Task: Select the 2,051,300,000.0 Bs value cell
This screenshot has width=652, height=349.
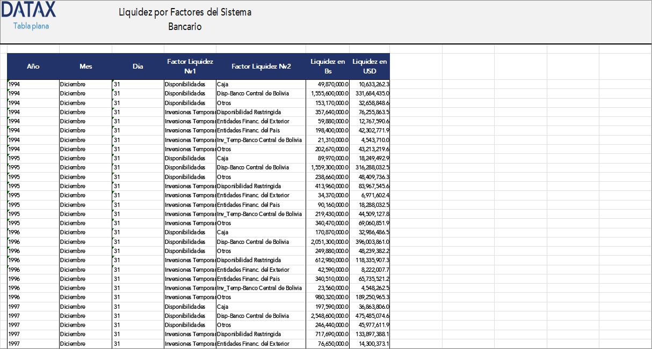Action: coord(325,242)
